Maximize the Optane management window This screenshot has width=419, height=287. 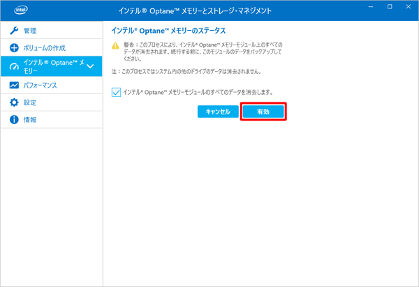(390, 7)
